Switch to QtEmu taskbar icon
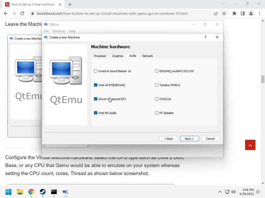265x198 pixels. 65,192
